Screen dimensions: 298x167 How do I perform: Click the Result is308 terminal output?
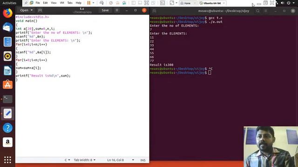[162, 65]
